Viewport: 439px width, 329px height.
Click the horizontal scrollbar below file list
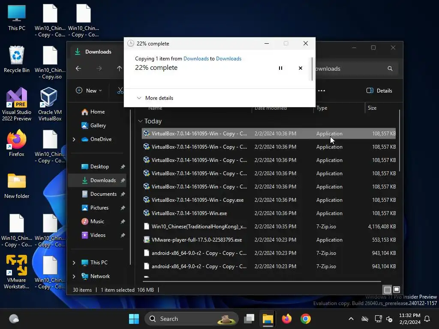pyautogui.click(x=262, y=281)
